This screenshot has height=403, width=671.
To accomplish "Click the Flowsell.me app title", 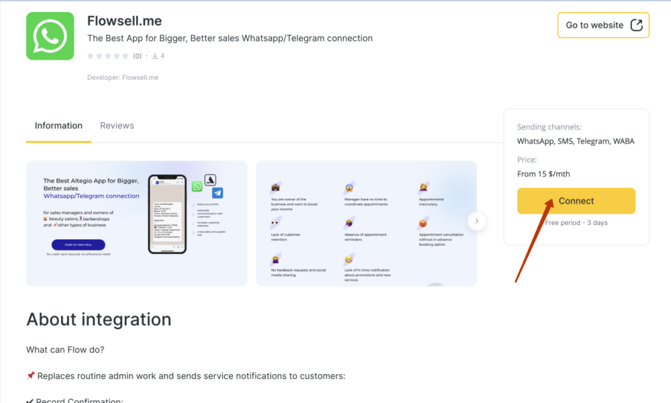I will 125,21.
